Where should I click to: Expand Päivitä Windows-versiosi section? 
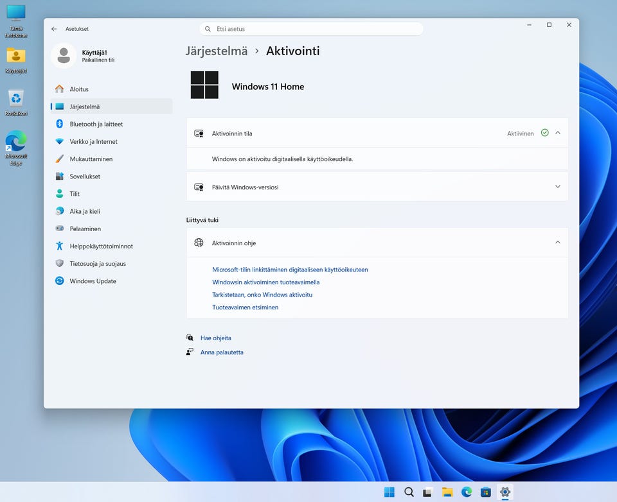pos(558,186)
